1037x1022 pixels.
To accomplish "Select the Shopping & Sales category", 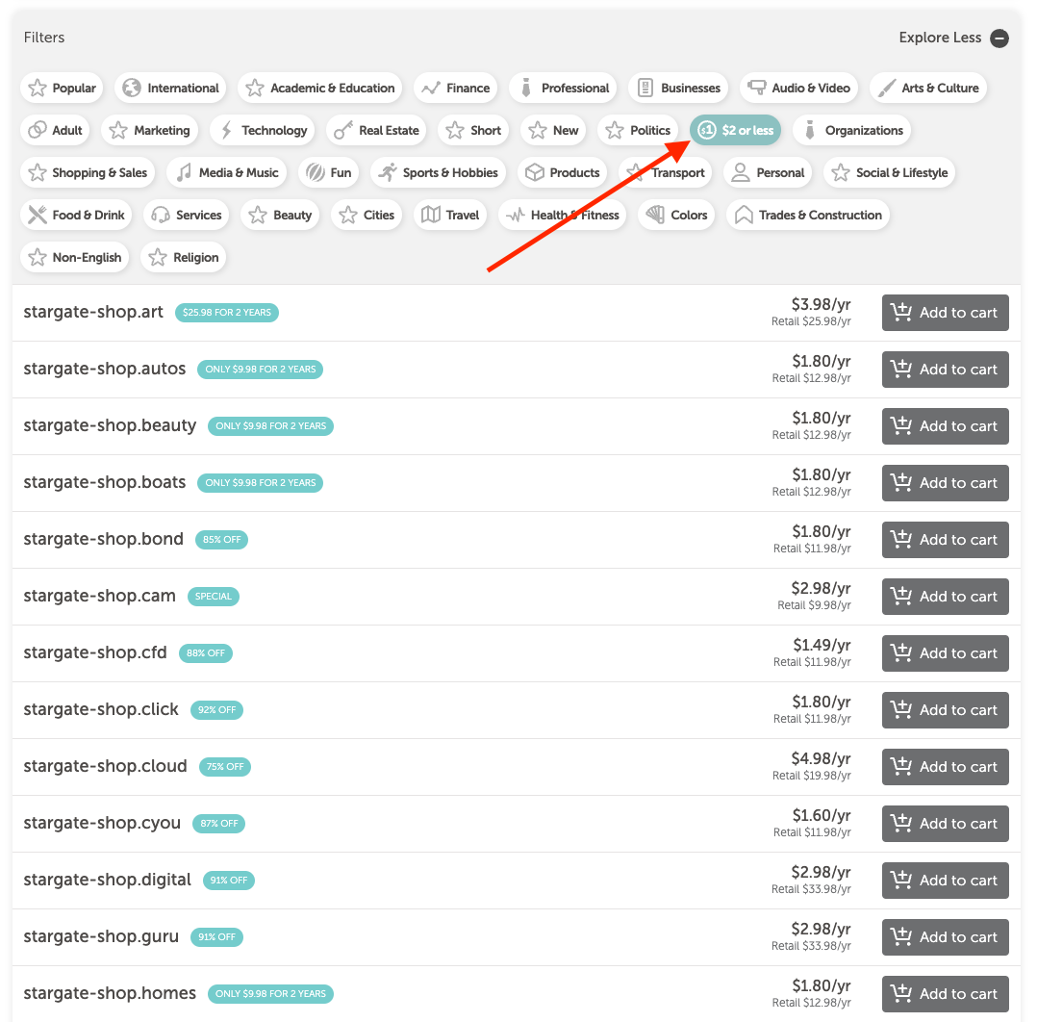I will tap(89, 172).
